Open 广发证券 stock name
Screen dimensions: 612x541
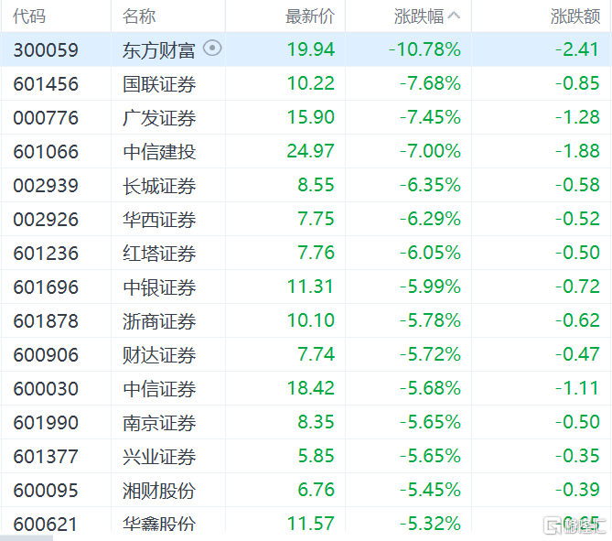pyautogui.click(x=159, y=118)
